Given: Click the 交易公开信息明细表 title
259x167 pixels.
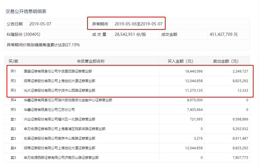Looking at the screenshot, I should click(26, 12).
